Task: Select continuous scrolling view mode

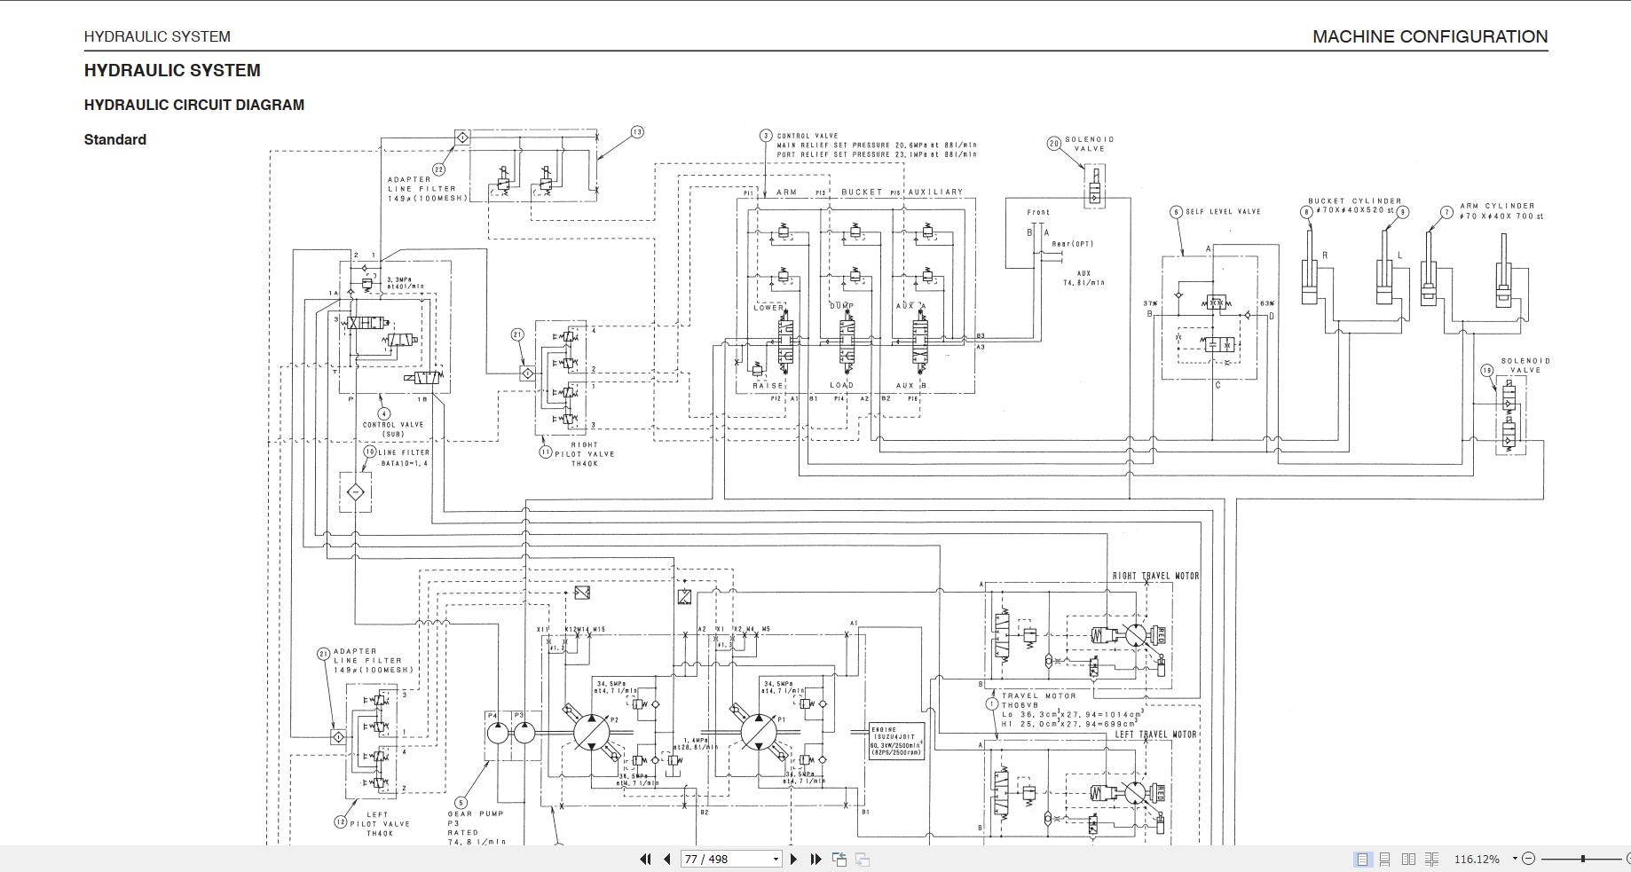Action: coord(1385,859)
